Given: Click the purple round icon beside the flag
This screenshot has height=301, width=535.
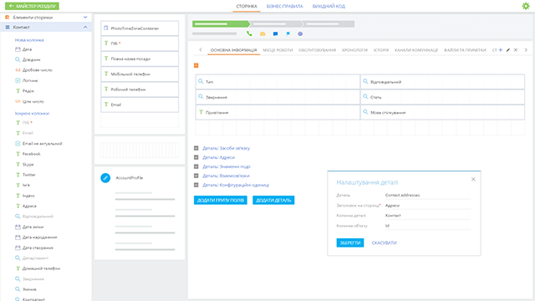Looking at the screenshot, I should [300, 33].
